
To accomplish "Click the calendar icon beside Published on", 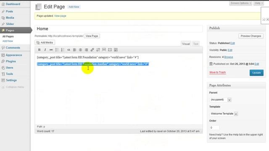I will [x=211, y=64].
